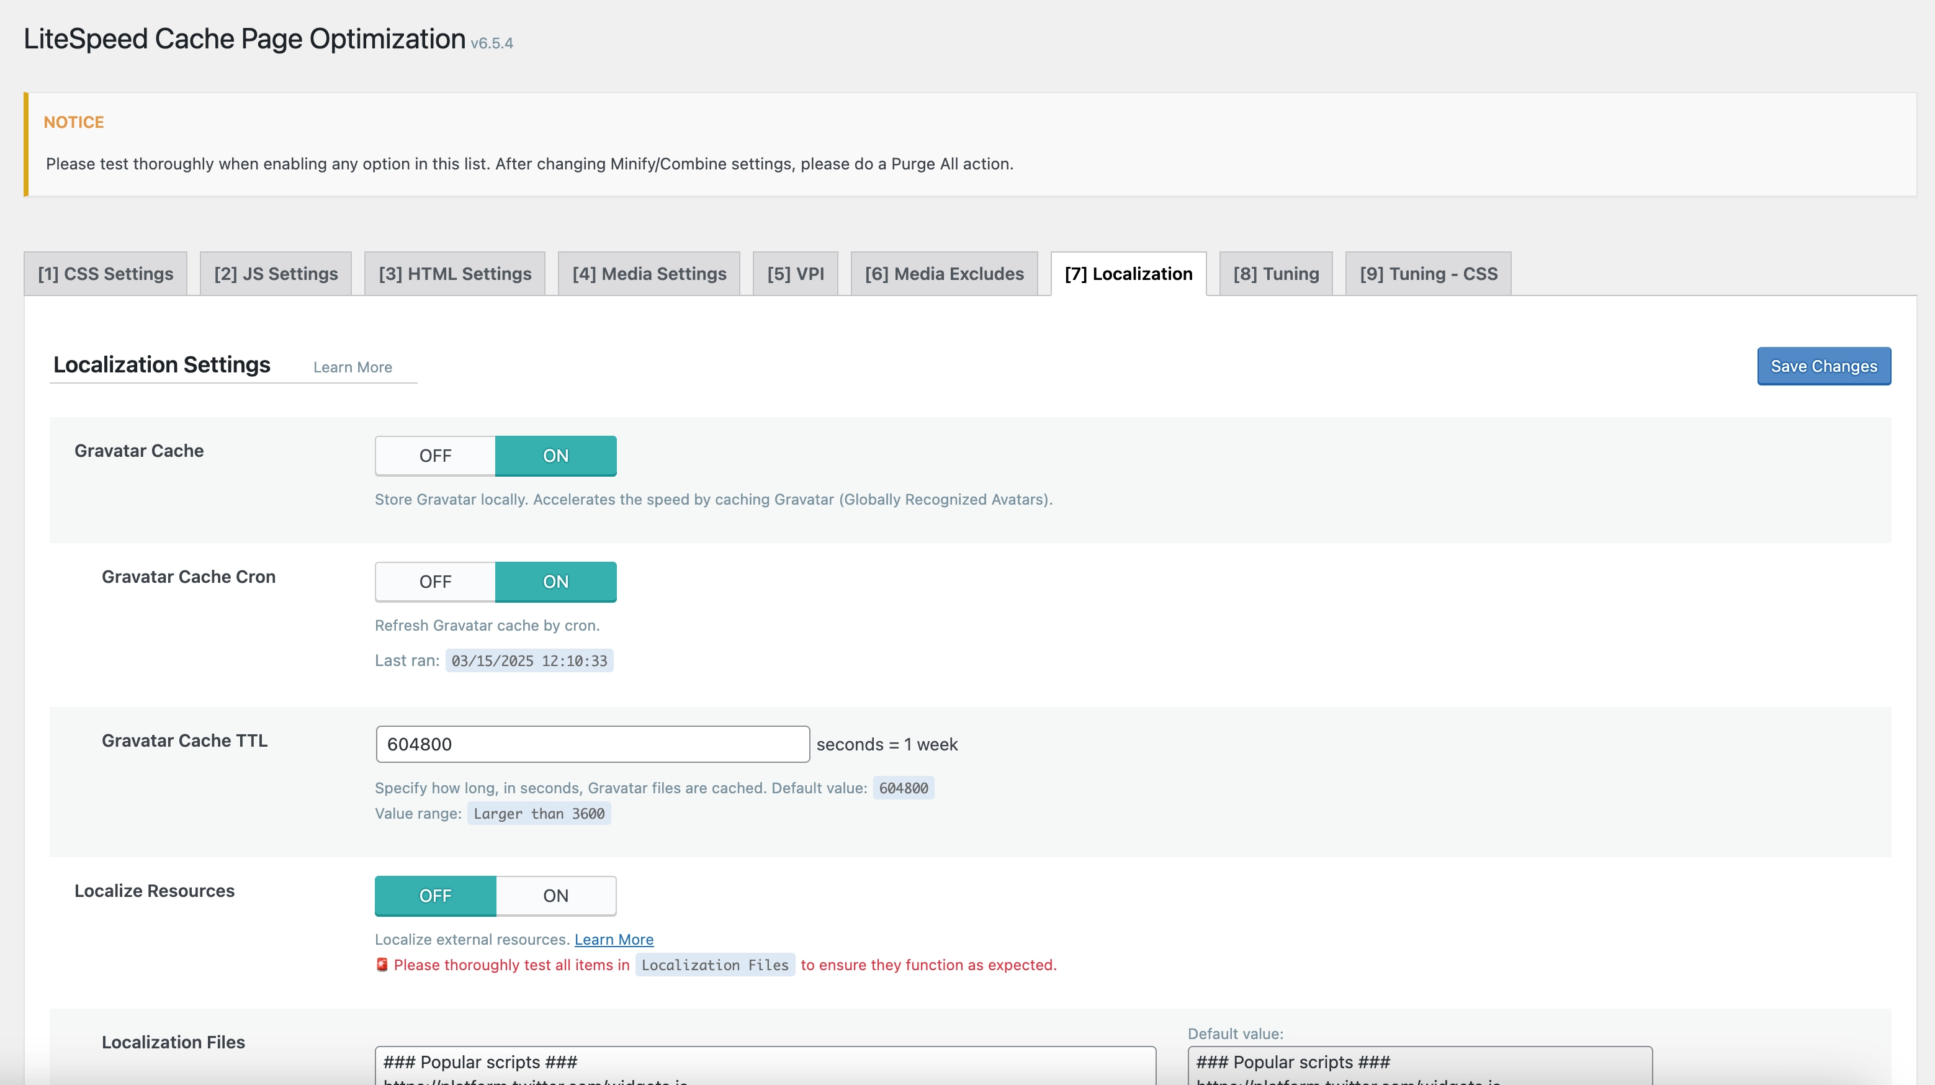Image resolution: width=1935 pixels, height=1085 pixels.
Task: Turn Gravatar Cache OFF
Action: pyautogui.click(x=435, y=456)
